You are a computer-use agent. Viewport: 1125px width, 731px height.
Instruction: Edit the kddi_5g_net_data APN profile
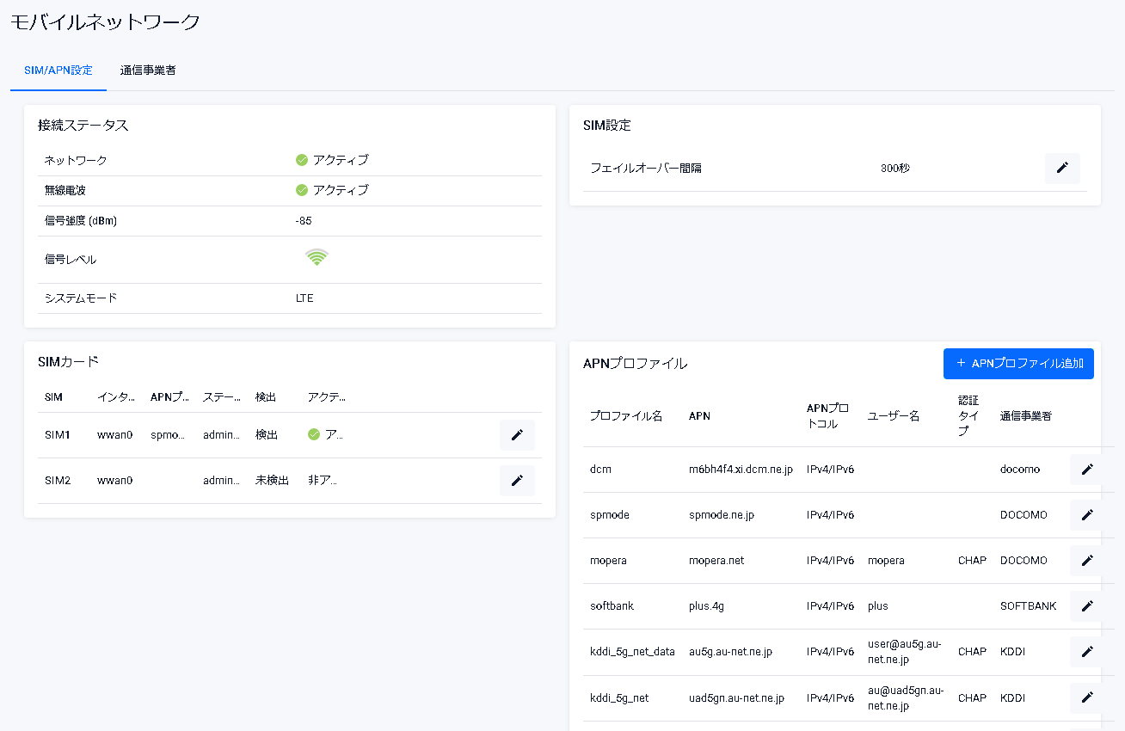[1087, 652]
